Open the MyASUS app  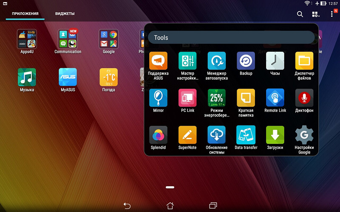click(68, 77)
